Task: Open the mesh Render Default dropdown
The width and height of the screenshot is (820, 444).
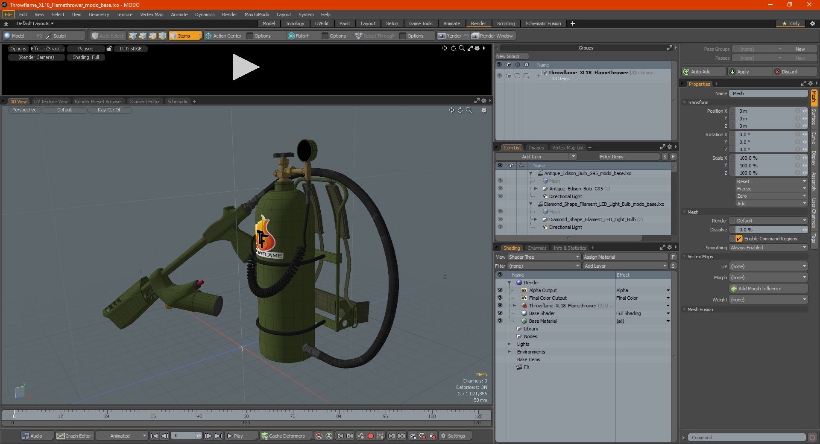Action: (768, 221)
